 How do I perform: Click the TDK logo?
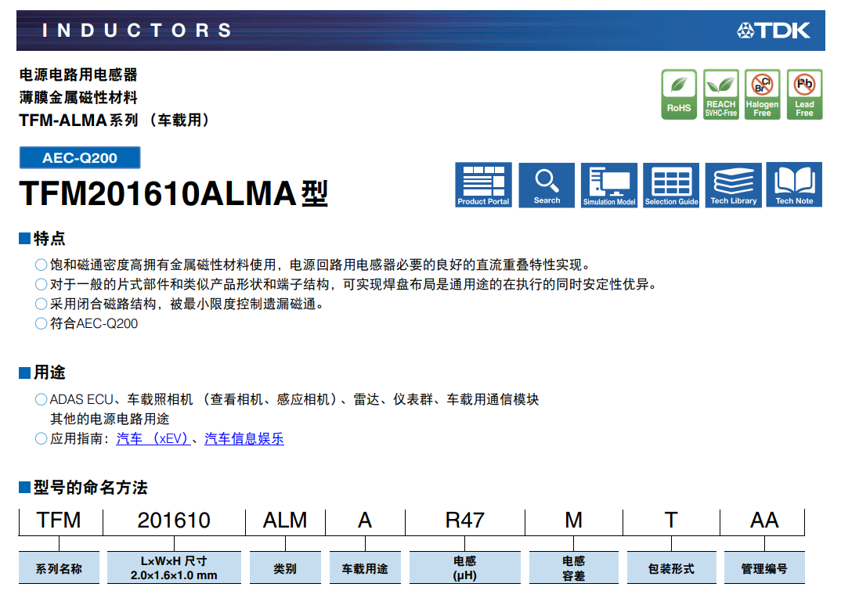(774, 31)
